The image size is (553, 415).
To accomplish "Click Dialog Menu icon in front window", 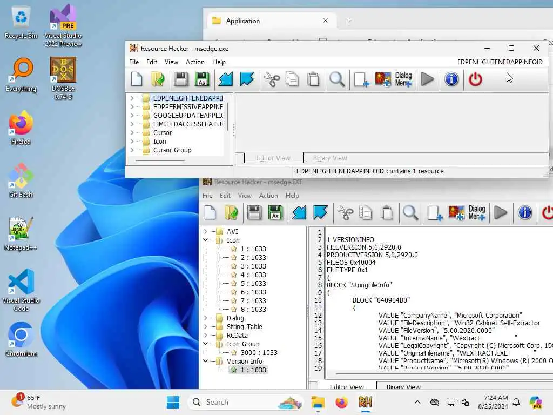I will click(x=403, y=79).
